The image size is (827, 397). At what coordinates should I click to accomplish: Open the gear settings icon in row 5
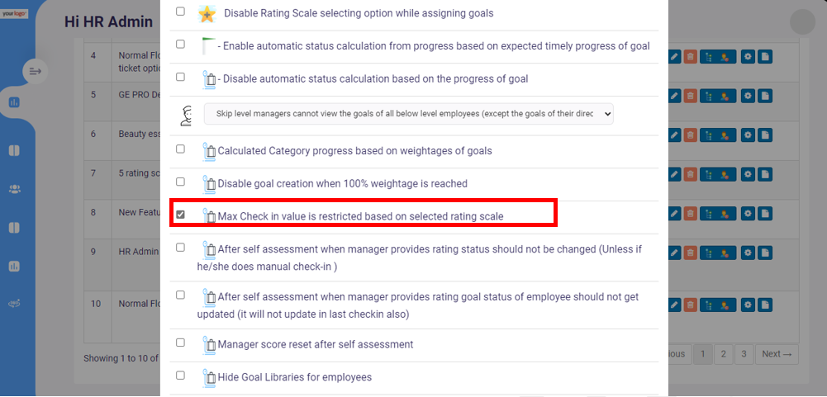[x=748, y=96]
